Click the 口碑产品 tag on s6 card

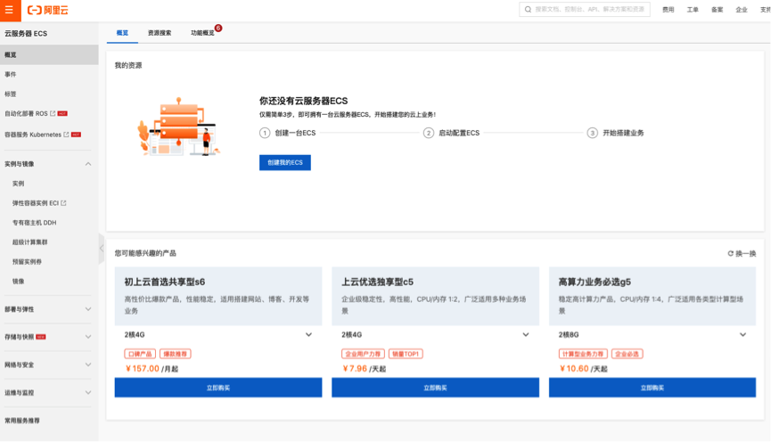click(140, 354)
